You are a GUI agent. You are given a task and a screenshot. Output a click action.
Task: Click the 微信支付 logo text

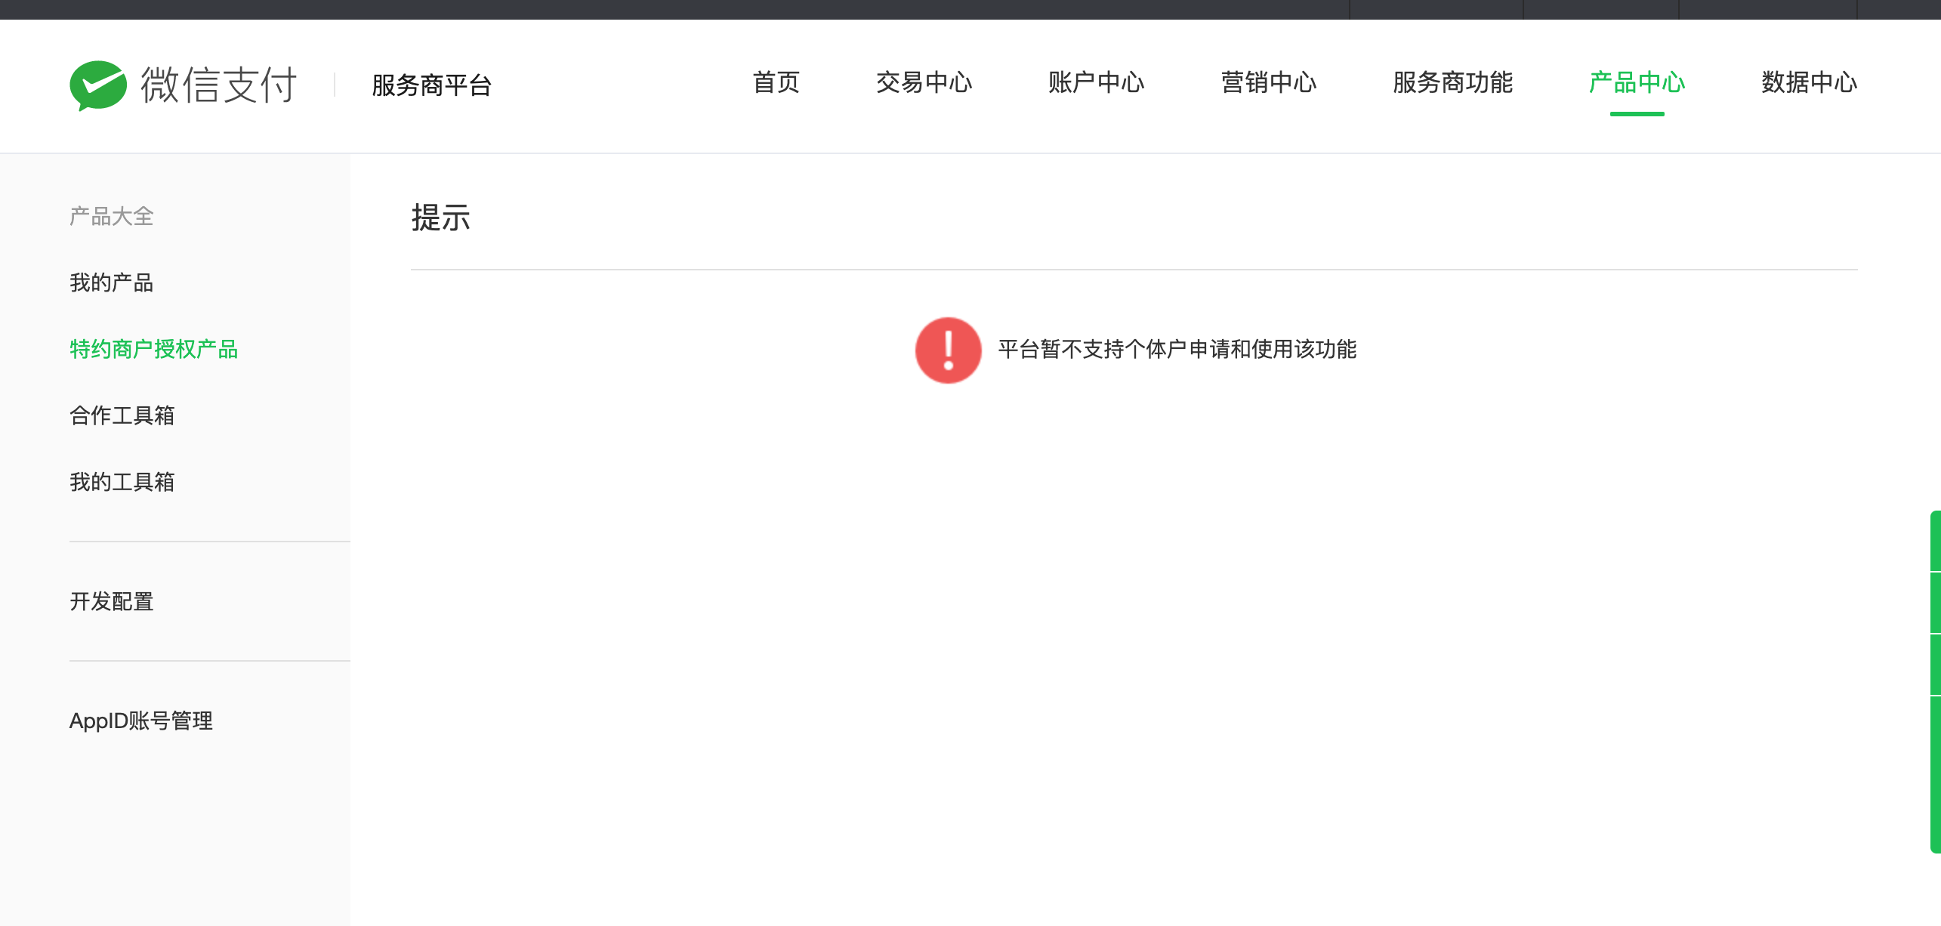pyautogui.click(x=219, y=85)
